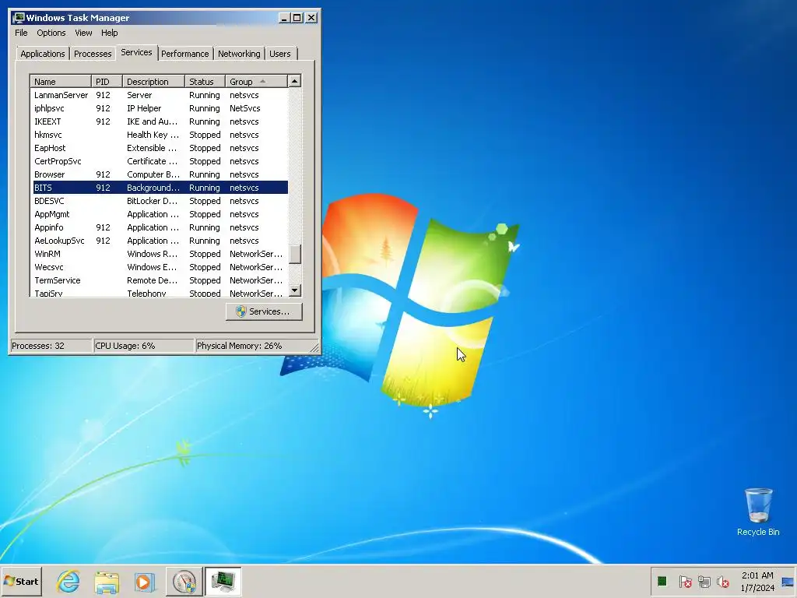Click the green CPU meter tray icon

662,581
